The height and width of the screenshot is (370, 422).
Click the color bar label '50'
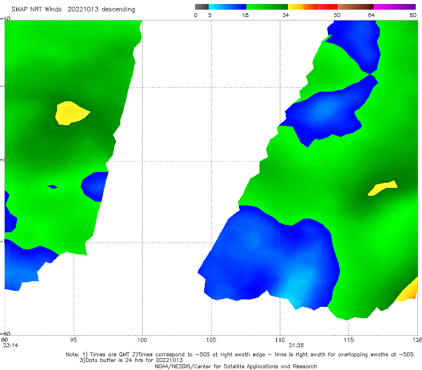coord(337,15)
